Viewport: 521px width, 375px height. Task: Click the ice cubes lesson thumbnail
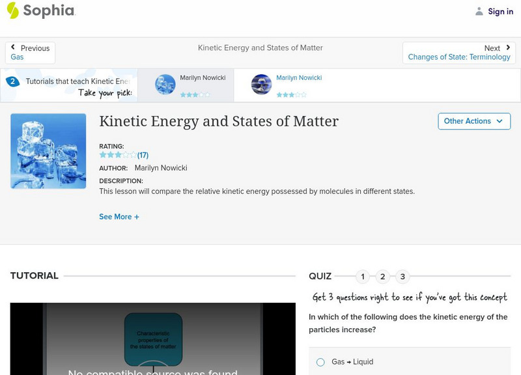(x=48, y=151)
